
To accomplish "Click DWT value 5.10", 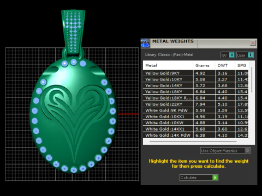I will [x=222, y=104].
